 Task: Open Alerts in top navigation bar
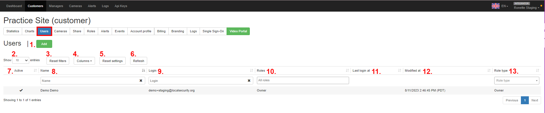92,6
